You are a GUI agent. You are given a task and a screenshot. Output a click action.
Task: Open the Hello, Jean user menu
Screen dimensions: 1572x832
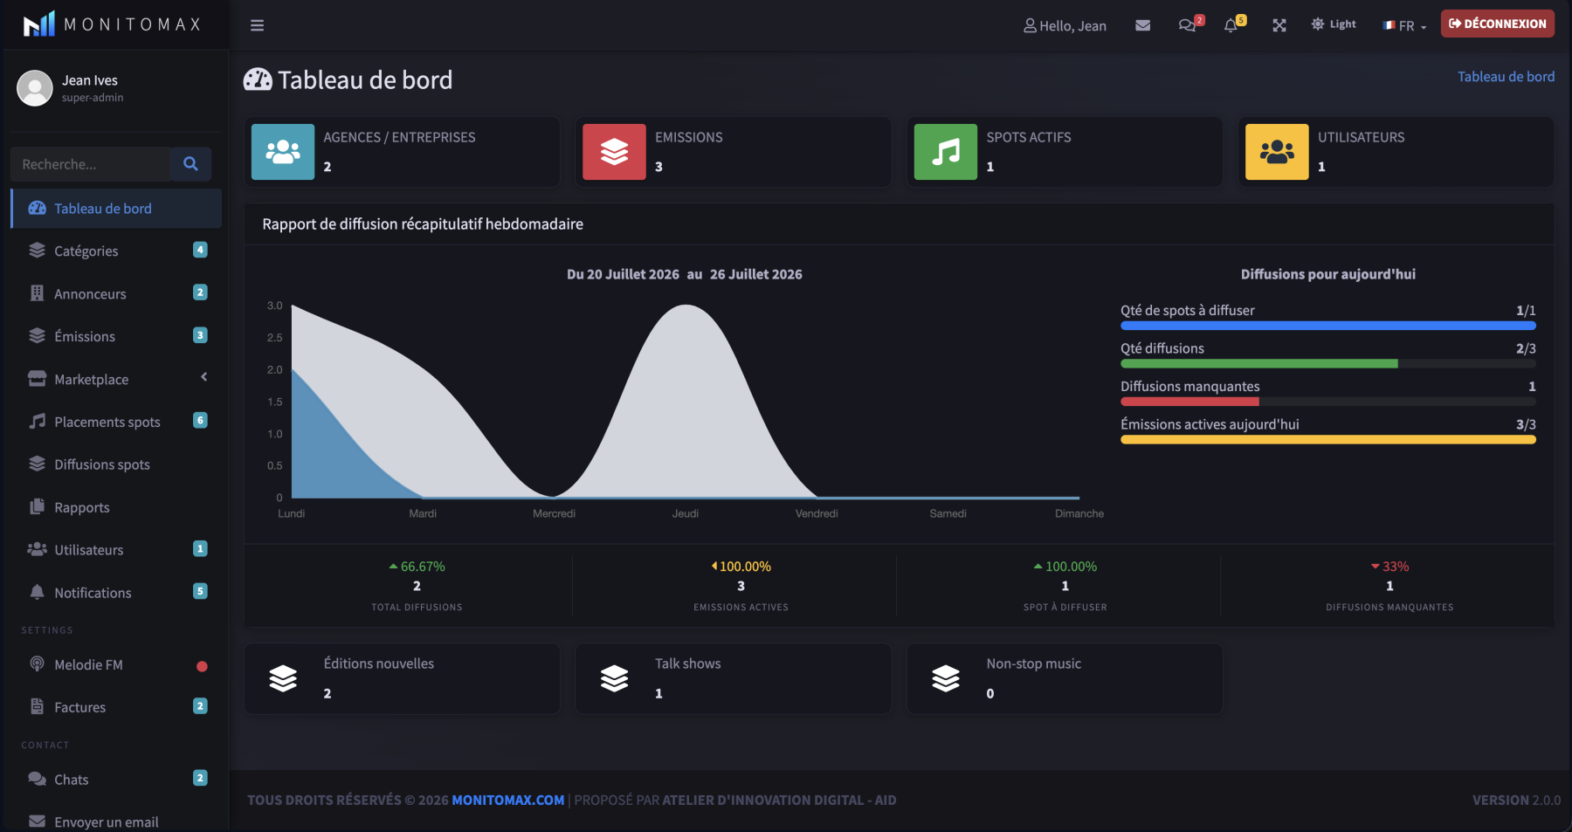(x=1065, y=25)
